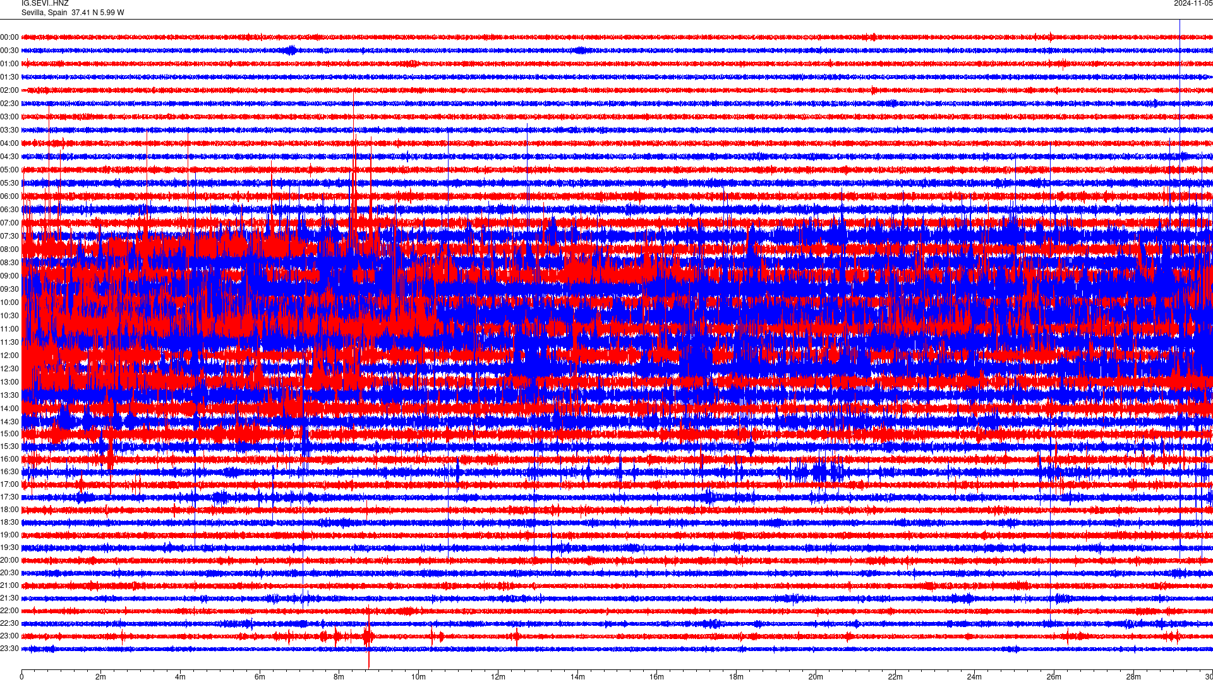Image resolution: width=1213 pixels, height=682 pixels.
Task: Select the 21:00 row label
Action: pos(9,585)
